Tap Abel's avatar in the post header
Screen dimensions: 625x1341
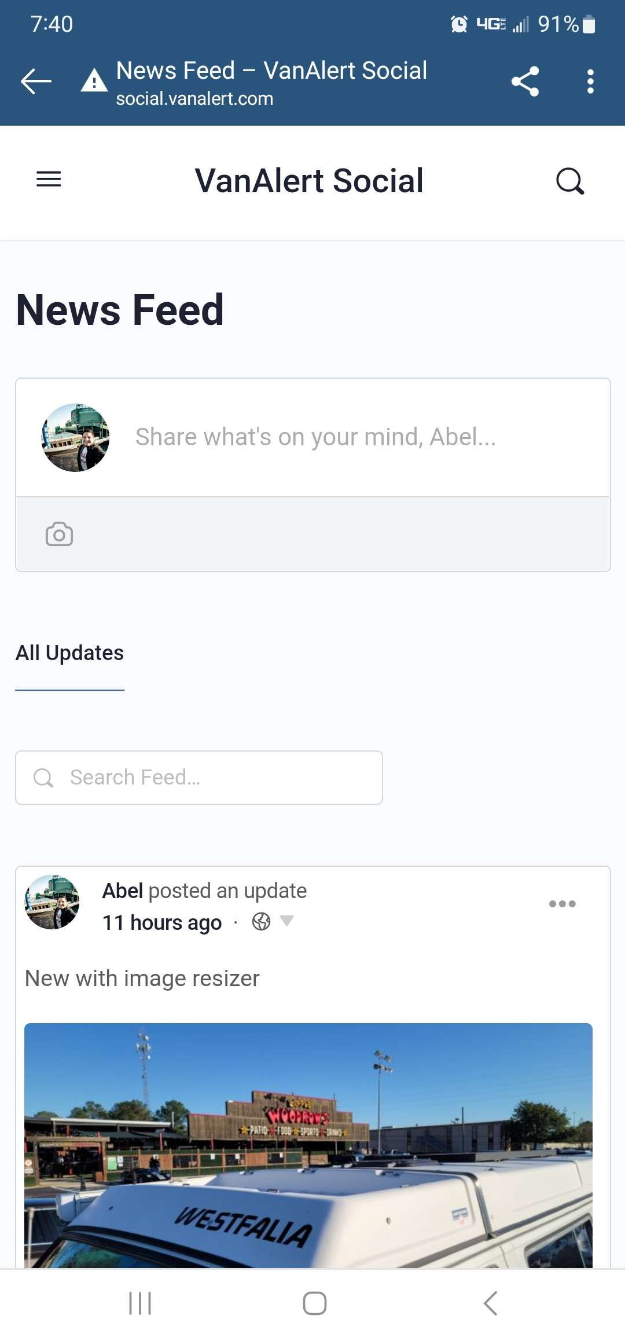click(x=52, y=902)
